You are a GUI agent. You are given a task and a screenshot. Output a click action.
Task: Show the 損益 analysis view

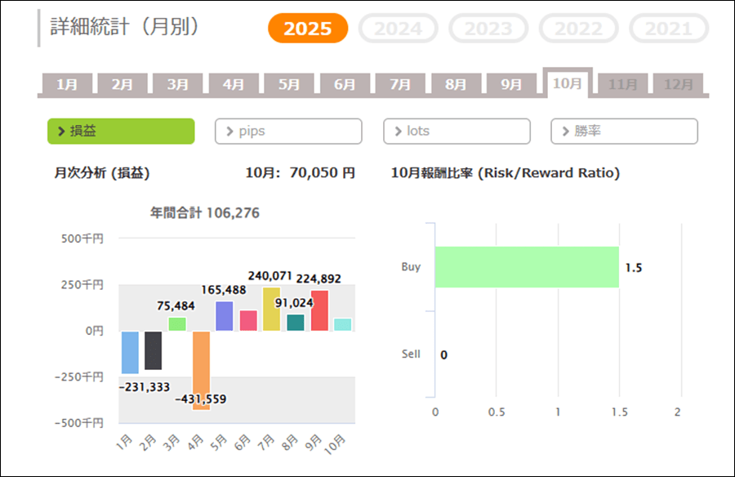click(x=121, y=131)
